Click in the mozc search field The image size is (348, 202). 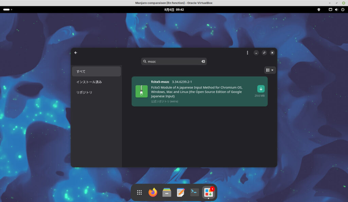(174, 62)
